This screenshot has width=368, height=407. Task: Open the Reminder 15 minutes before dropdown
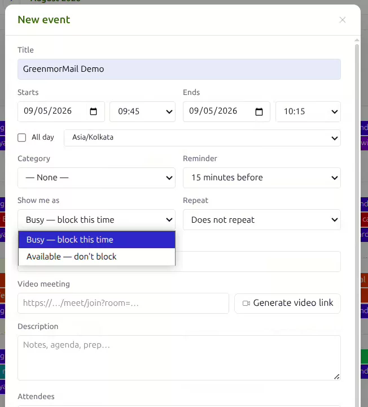point(262,178)
